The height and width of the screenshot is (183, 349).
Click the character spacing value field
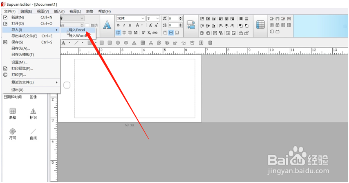click(x=174, y=18)
